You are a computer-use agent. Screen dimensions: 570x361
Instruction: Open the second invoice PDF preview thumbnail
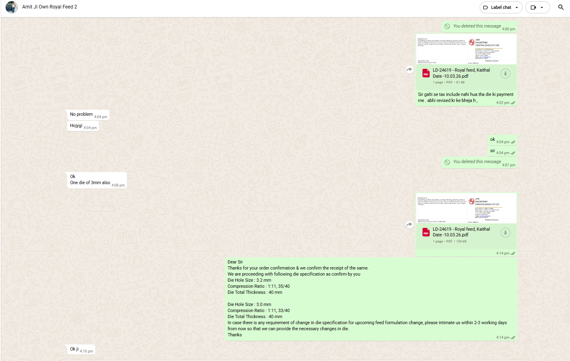point(466,208)
